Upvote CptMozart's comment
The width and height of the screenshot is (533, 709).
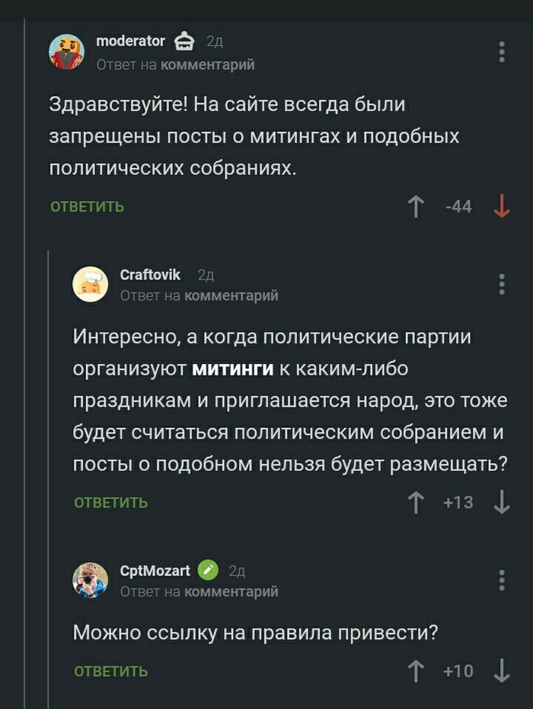point(416,671)
